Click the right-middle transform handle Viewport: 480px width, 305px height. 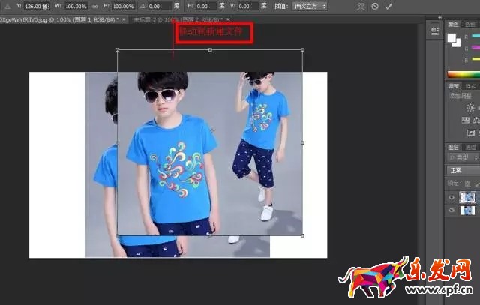[x=302, y=142]
